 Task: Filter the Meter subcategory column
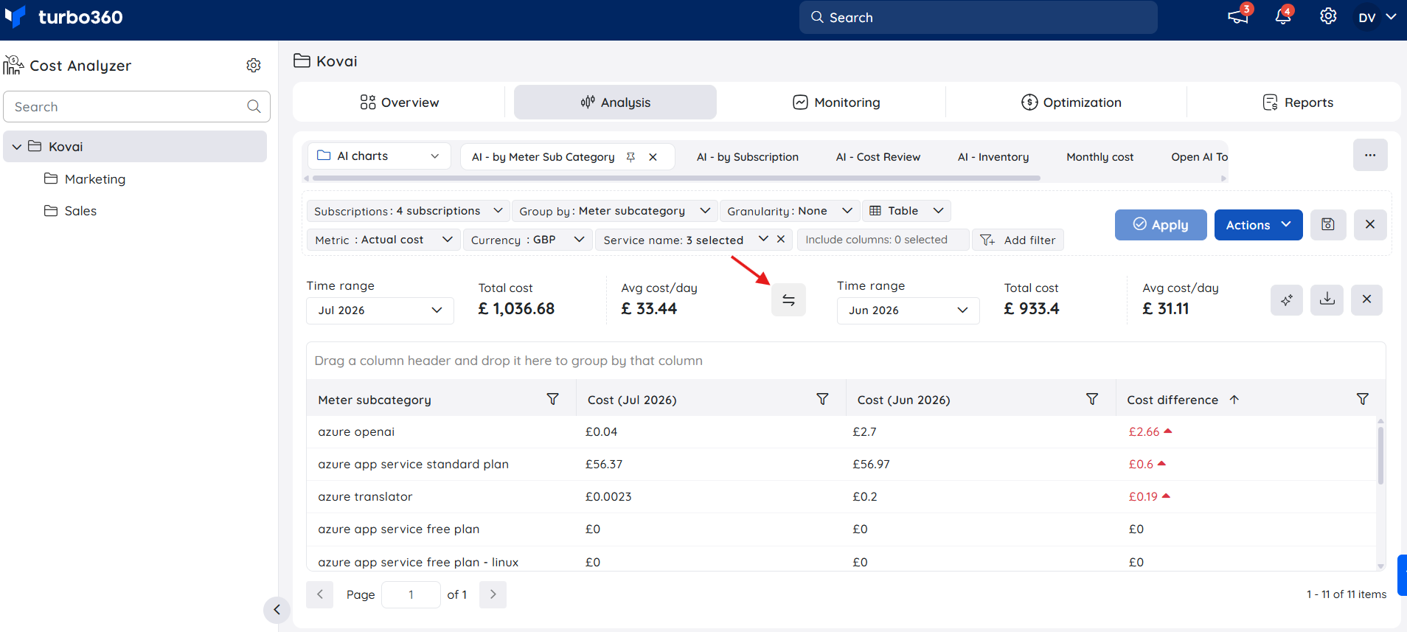[552, 399]
